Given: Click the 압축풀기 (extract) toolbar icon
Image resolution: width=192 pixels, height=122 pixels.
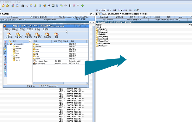Looking at the screenshot, I should click(x=37, y=35).
